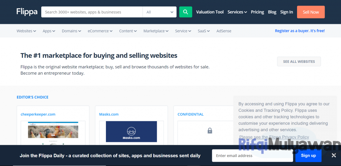Image resolution: width=341 pixels, height=166 pixels.
Task: Go to the Pricing page
Action: click(x=257, y=12)
